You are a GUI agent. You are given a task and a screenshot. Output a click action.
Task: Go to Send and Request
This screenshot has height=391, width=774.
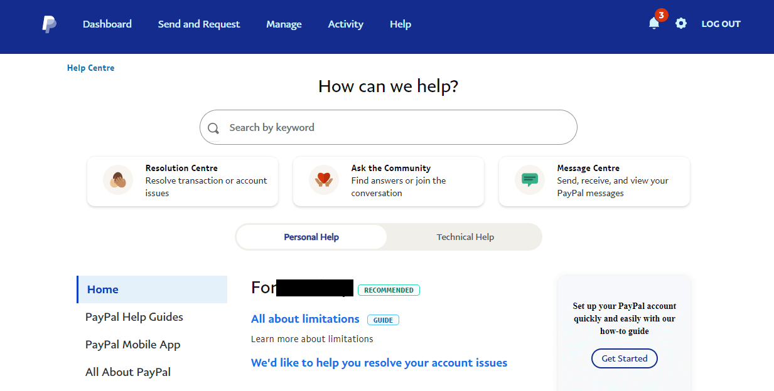tap(199, 24)
